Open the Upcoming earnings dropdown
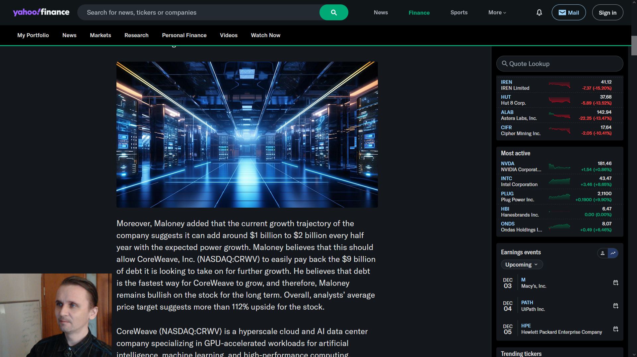The height and width of the screenshot is (357, 637). click(x=522, y=265)
